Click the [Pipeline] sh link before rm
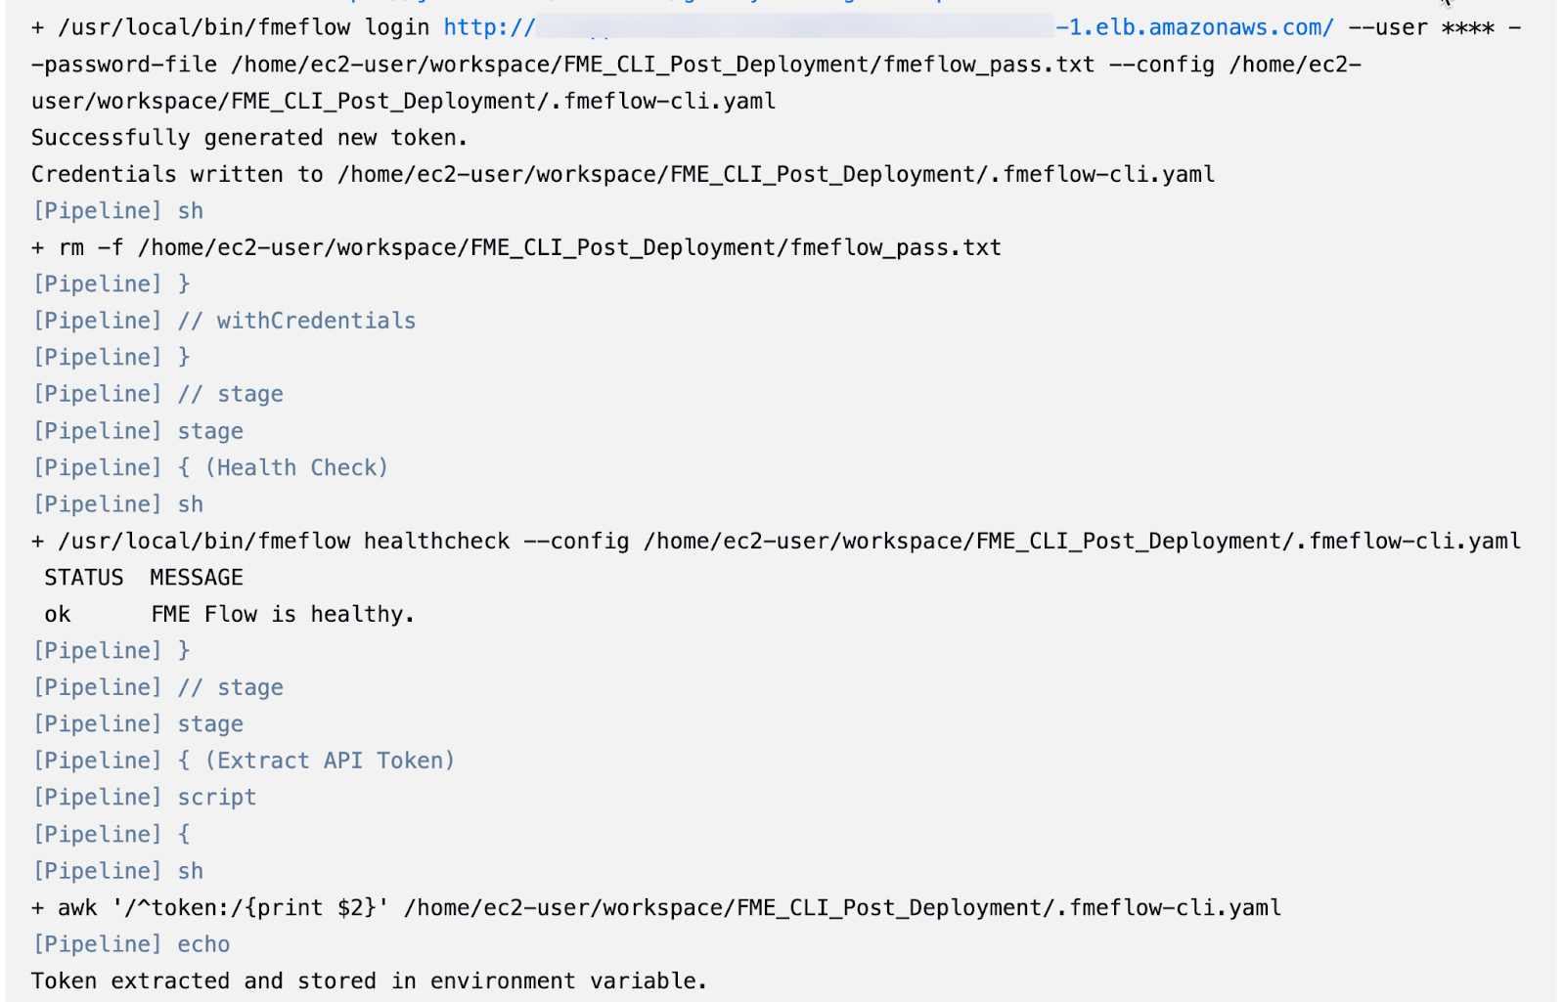 pyautogui.click(x=118, y=211)
